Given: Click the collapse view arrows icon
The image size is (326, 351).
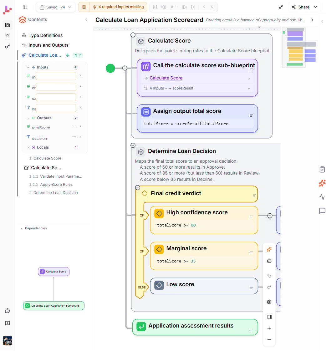Looking at the screenshot, I should coord(281,7).
